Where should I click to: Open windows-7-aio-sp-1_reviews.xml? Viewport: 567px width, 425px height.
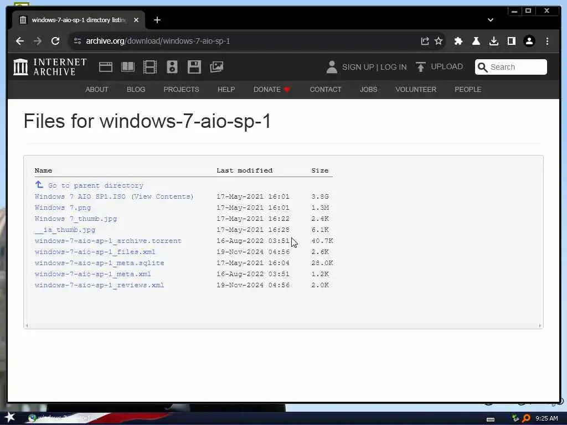[x=100, y=285]
